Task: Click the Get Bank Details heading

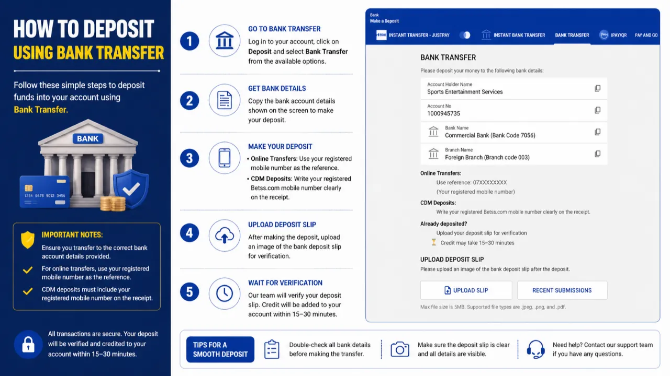Action: (x=277, y=88)
